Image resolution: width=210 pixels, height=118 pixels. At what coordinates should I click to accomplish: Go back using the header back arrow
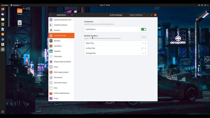point(51,15)
